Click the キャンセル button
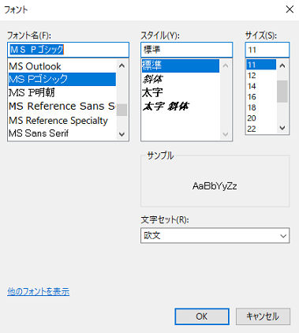Viewport: 299px width, 333px height. (263, 316)
